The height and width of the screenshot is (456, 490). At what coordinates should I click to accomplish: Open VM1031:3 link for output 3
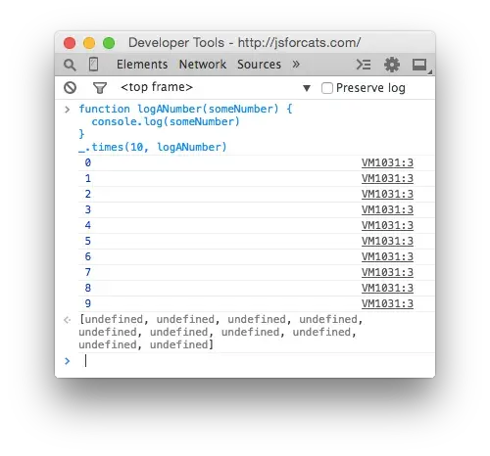[x=387, y=209]
